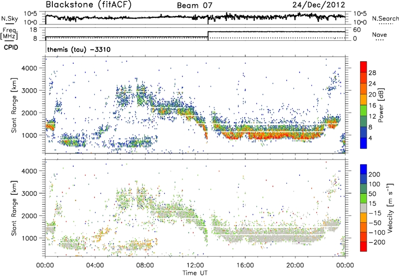Viewport: 399px width, 276px height.
Task: Click the date 24/Dec/2012
Action: point(319,4)
